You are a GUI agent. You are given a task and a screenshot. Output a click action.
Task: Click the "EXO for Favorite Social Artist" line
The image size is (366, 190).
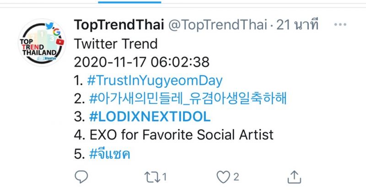point(180,136)
